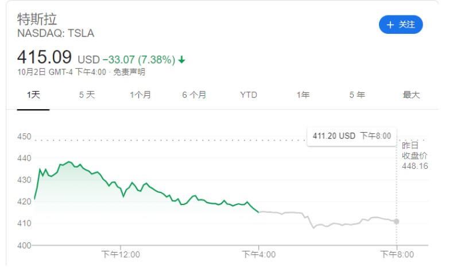Select the 5 年 tab
Viewport: 457px width, 271px height.
357,95
